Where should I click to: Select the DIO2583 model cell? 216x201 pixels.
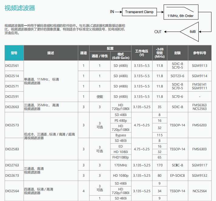coord(12,149)
